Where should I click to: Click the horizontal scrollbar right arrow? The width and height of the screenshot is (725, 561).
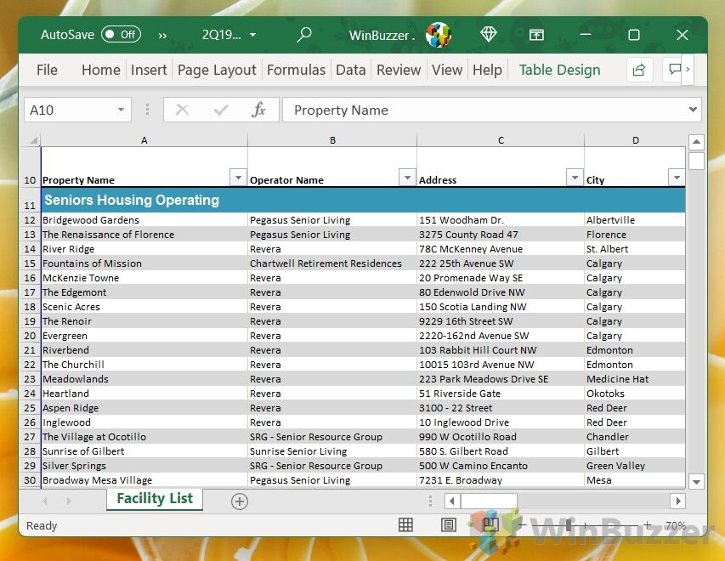(x=678, y=501)
